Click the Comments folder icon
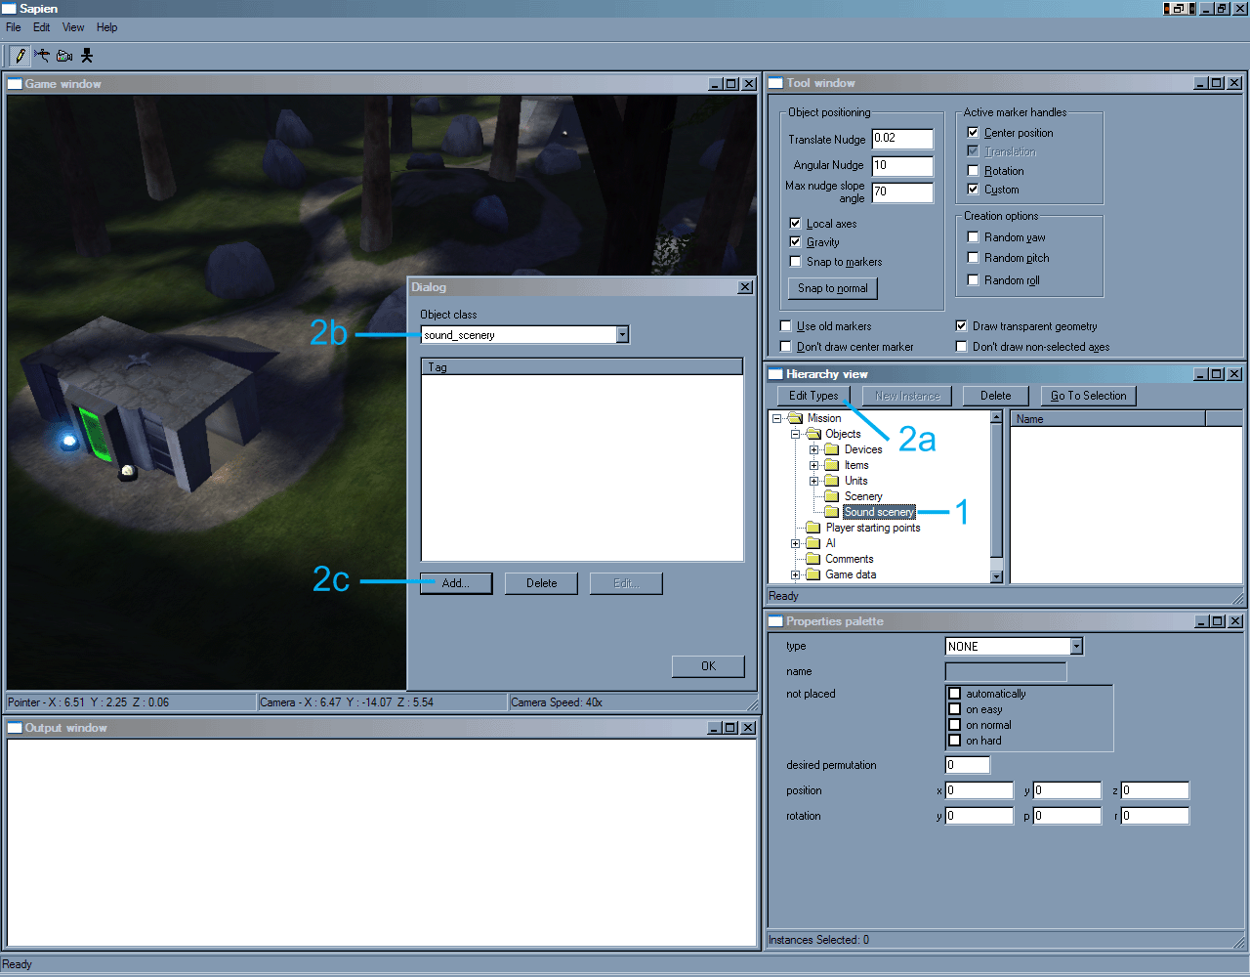This screenshot has width=1250, height=977. point(812,559)
